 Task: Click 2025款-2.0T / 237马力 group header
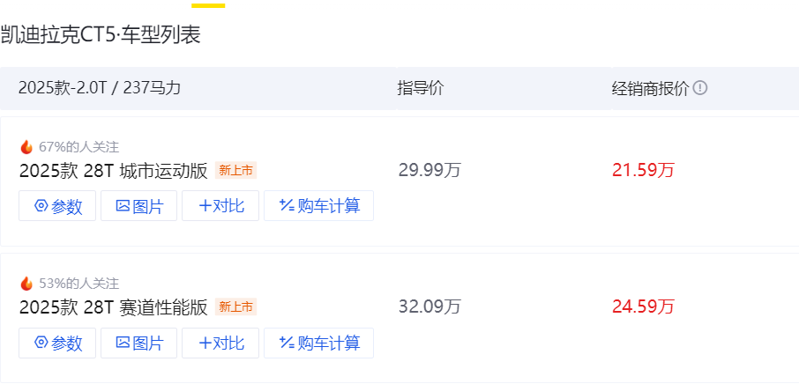100,88
